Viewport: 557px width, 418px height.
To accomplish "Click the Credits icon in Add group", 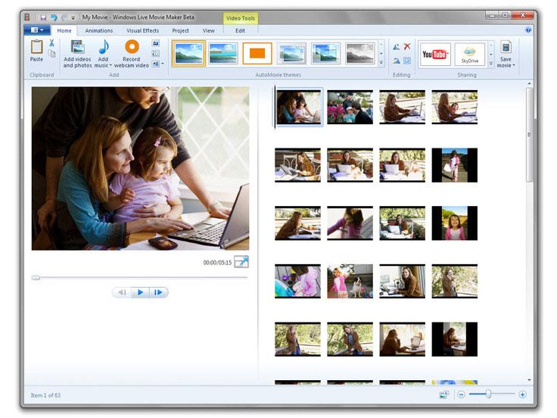I will click(156, 64).
